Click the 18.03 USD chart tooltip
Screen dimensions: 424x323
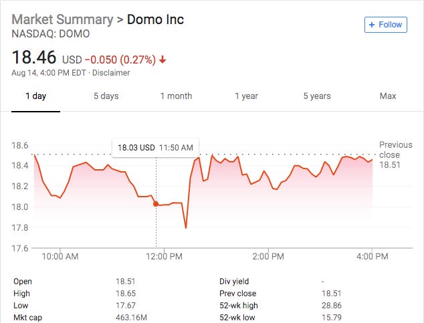(x=155, y=147)
